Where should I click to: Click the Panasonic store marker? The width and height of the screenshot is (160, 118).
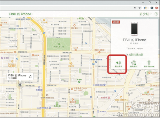pyautogui.click(x=12, y=62)
